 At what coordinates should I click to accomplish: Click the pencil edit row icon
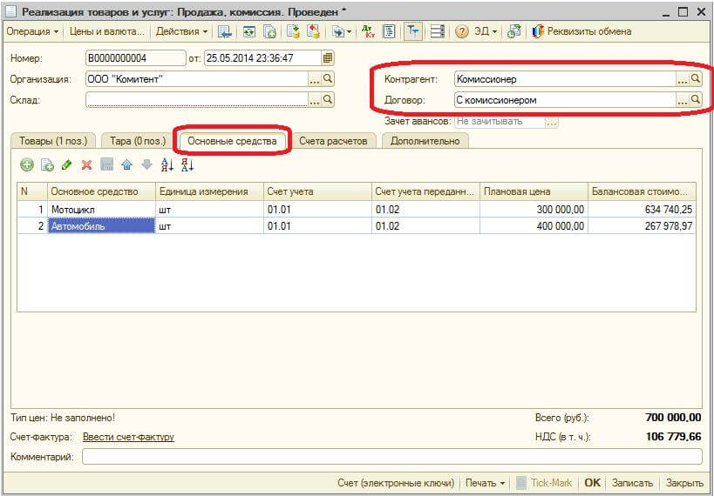click(67, 164)
